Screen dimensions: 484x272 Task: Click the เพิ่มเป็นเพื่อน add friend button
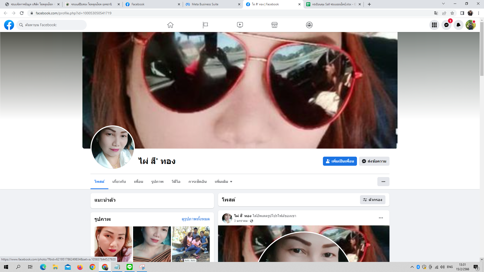pyautogui.click(x=340, y=161)
